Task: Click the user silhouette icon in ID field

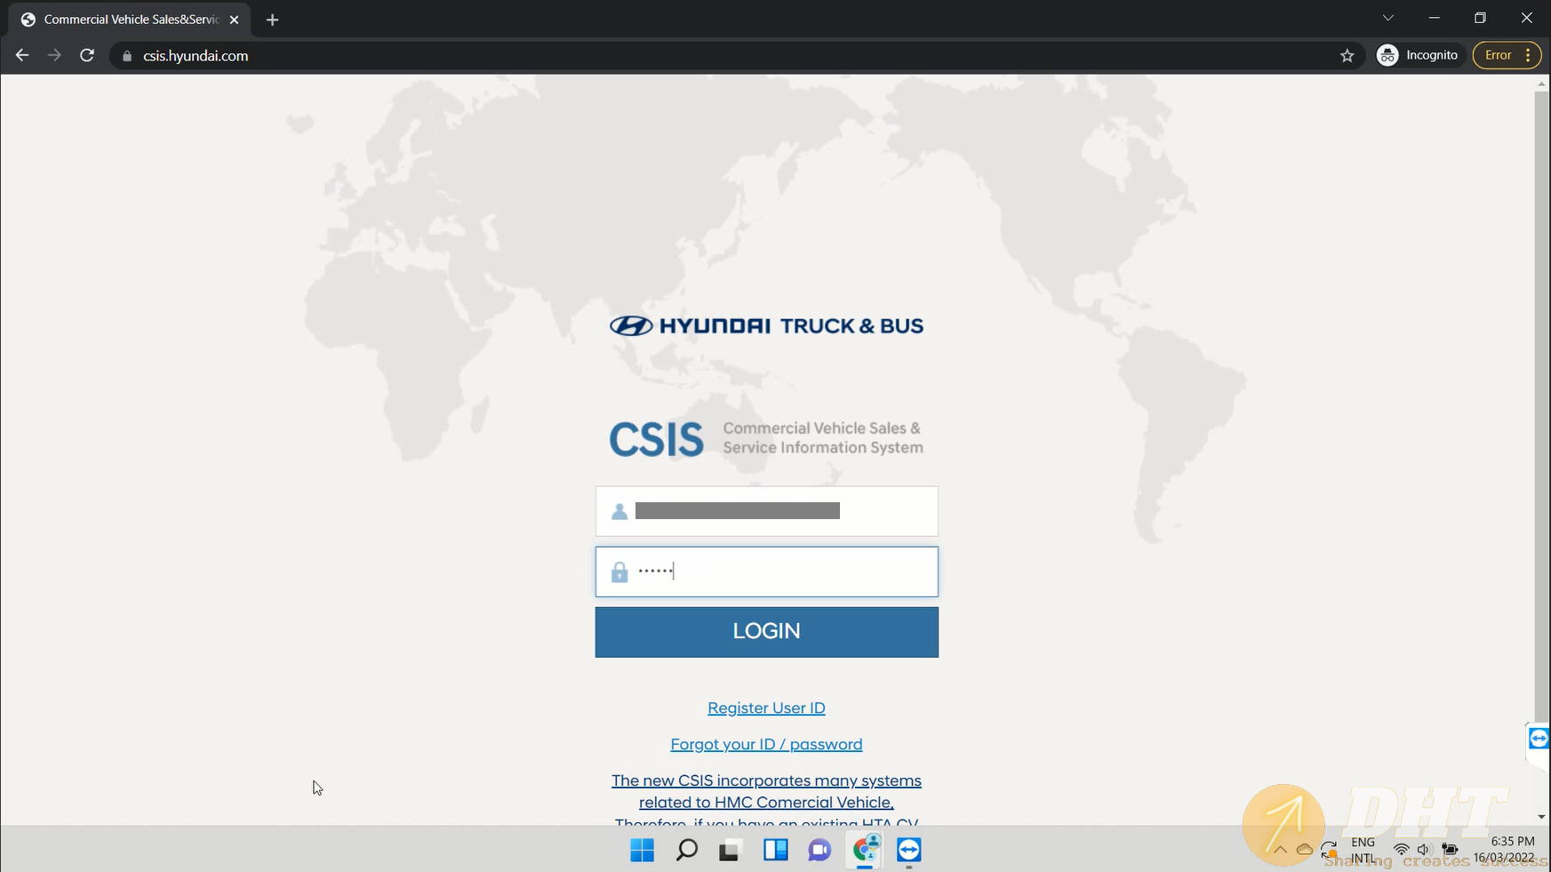Action: [620, 512]
